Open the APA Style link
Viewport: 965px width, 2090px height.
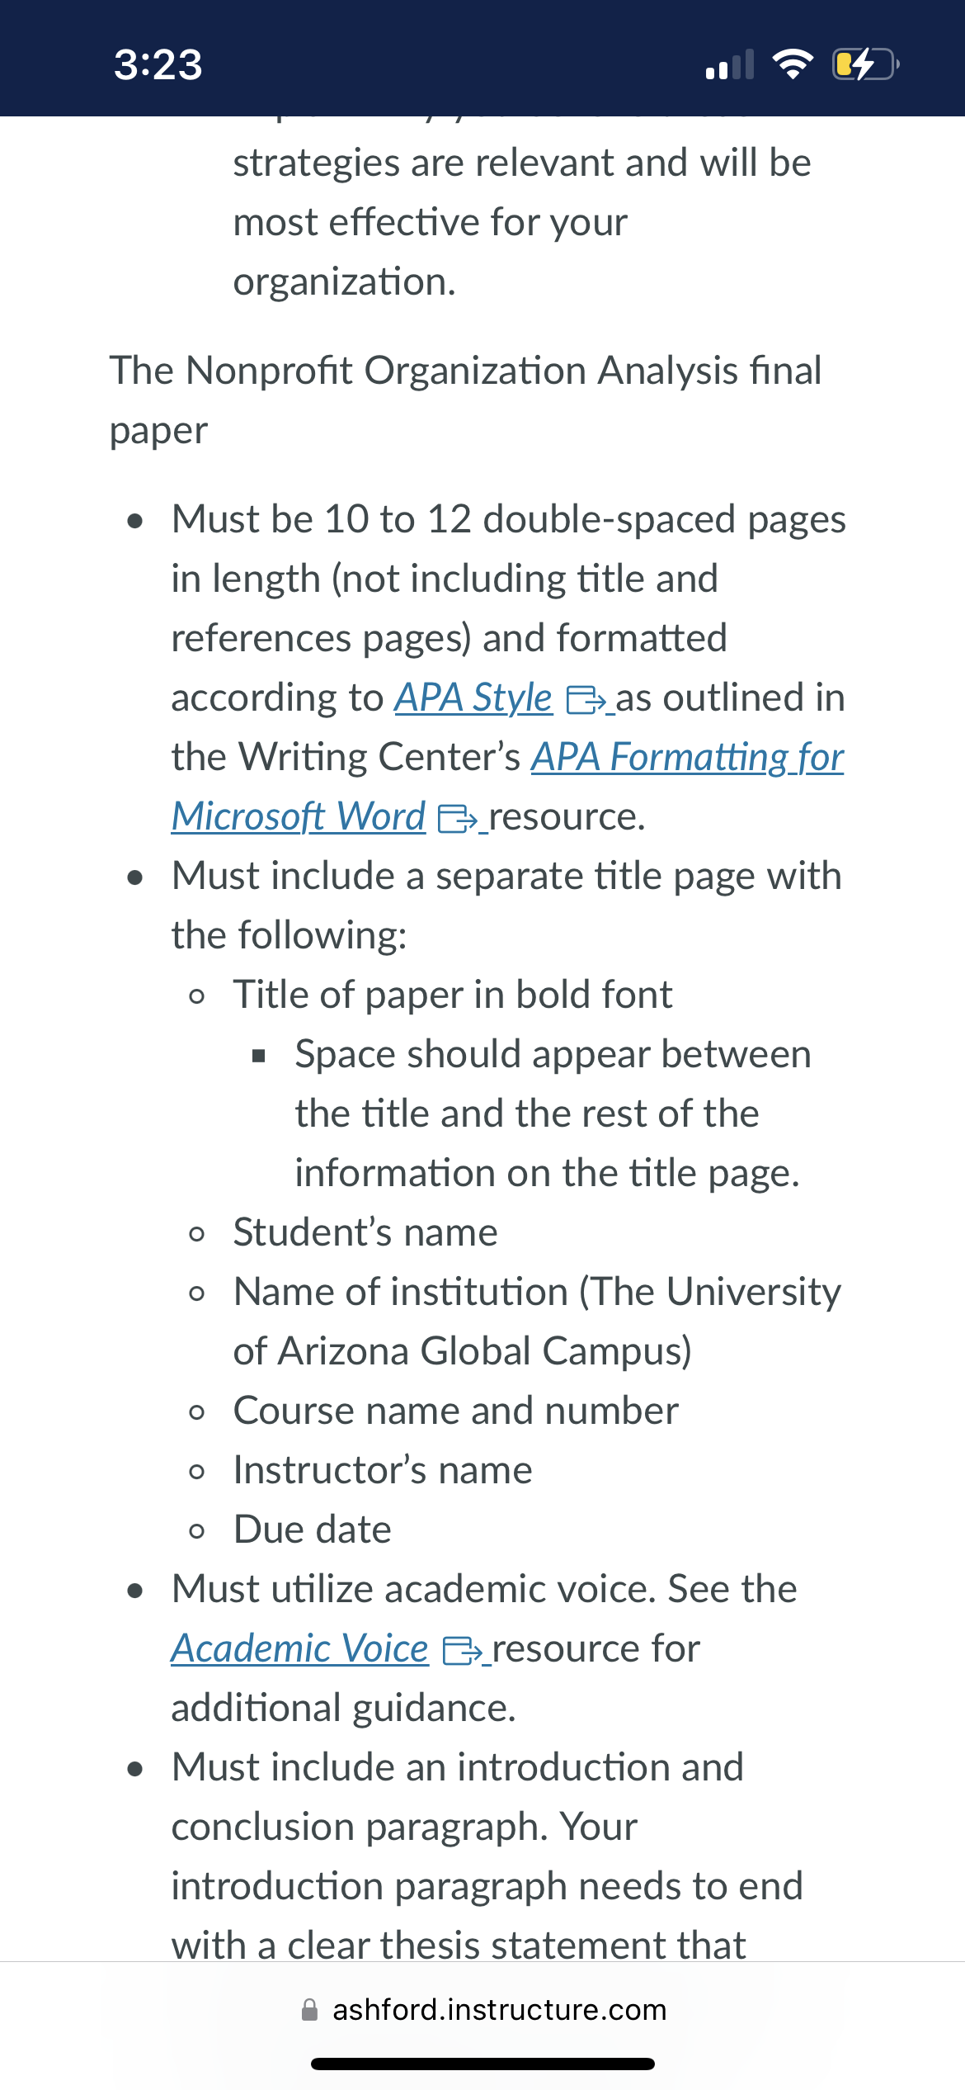point(473,698)
